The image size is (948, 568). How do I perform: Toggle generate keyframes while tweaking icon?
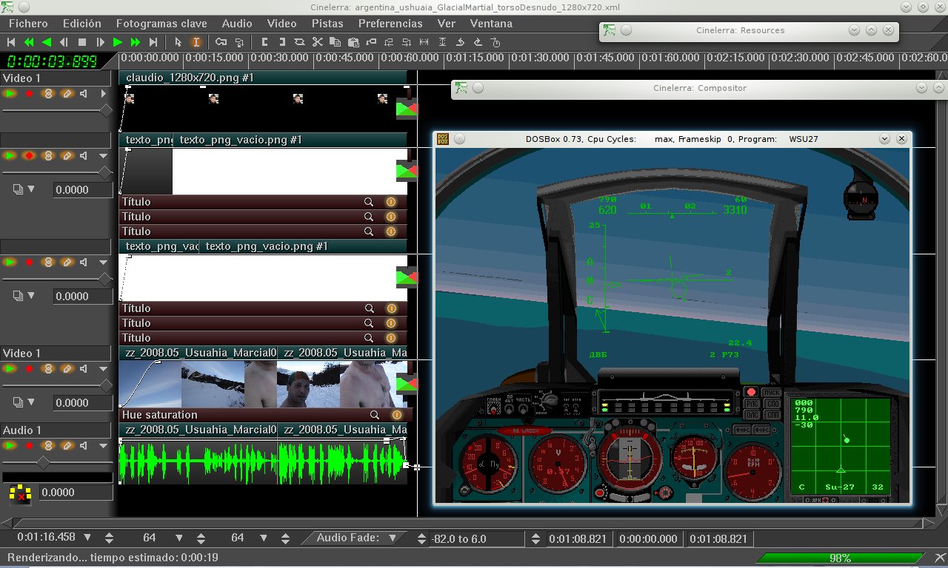221,42
